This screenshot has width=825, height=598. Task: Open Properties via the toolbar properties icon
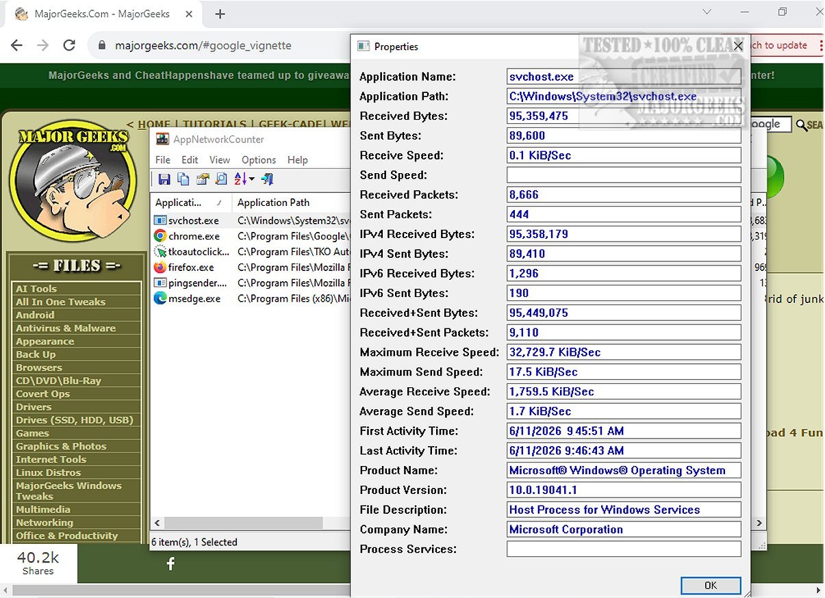(202, 179)
